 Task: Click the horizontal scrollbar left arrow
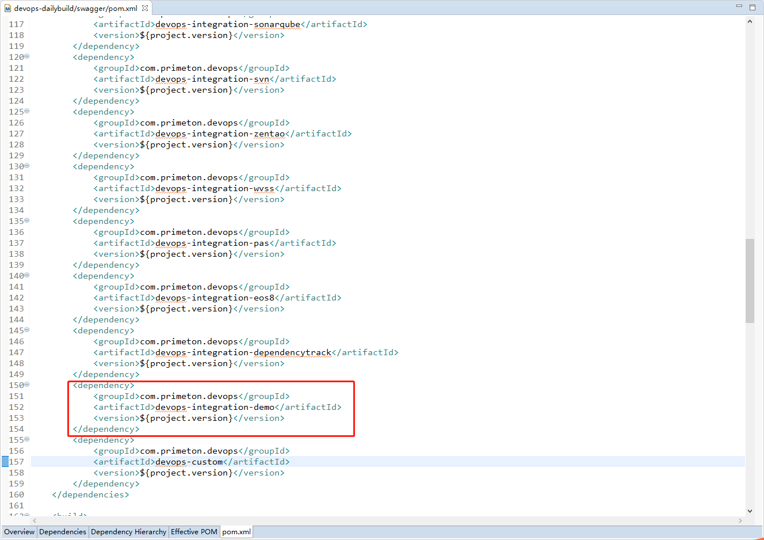tap(35, 520)
